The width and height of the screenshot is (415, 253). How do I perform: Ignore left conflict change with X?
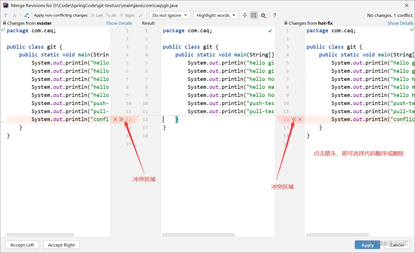coord(115,119)
